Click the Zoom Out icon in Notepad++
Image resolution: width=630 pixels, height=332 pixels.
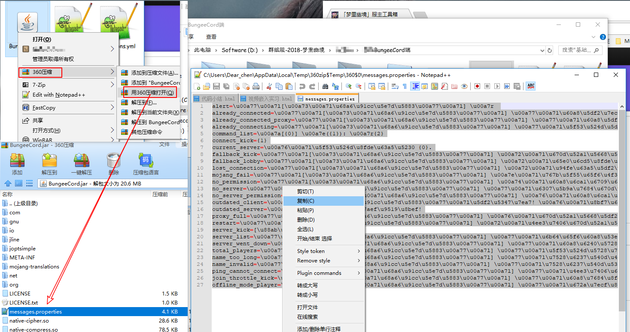click(358, 86)
